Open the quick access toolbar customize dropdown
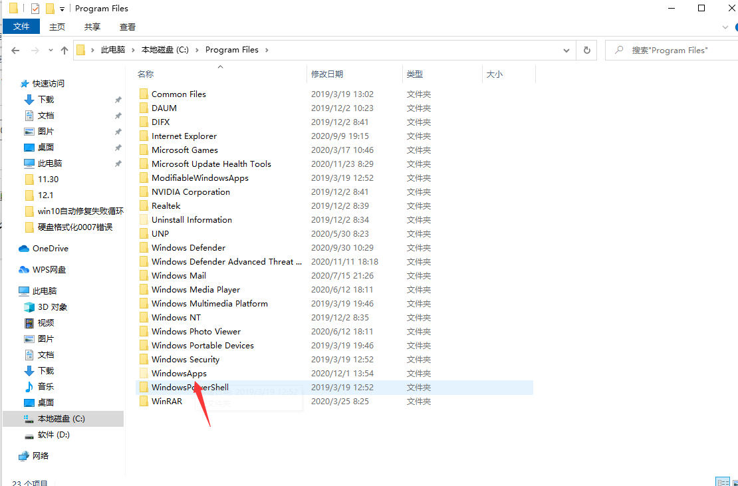 [62, 9]
